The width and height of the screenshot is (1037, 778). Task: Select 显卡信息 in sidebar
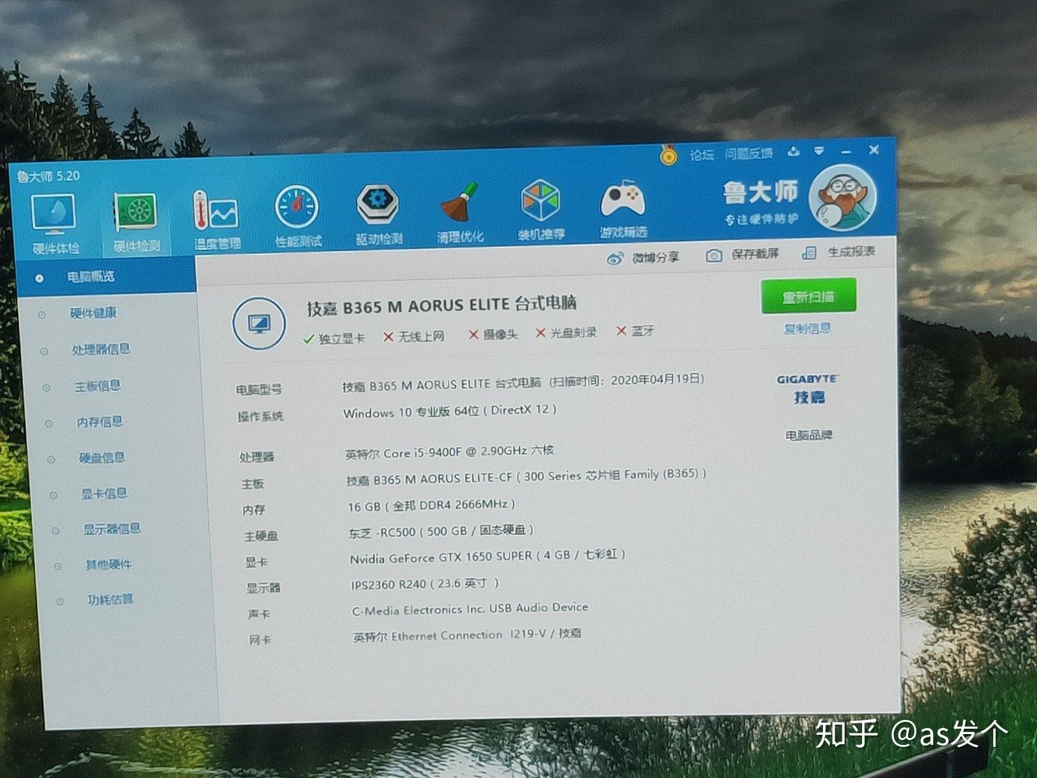tap(104, 494)
